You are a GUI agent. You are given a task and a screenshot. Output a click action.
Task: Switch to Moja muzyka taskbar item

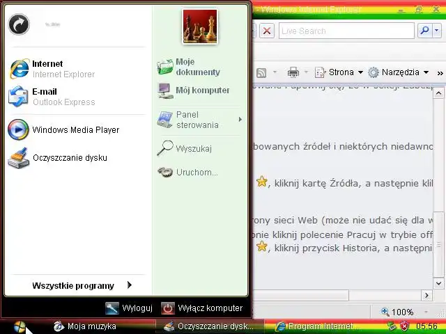pos(85,326)
